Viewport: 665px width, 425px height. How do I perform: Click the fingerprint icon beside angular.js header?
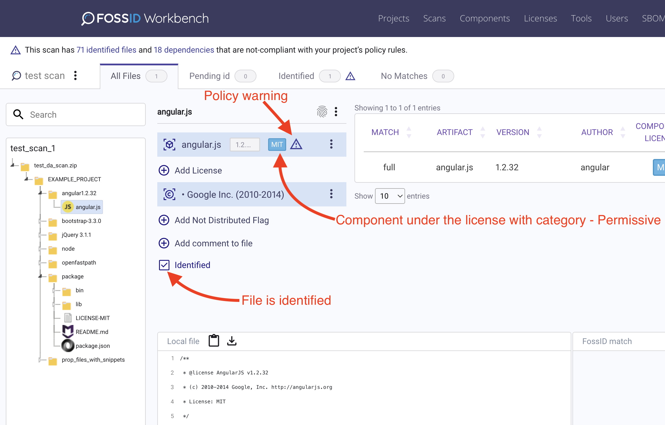(x=322, y=112)
